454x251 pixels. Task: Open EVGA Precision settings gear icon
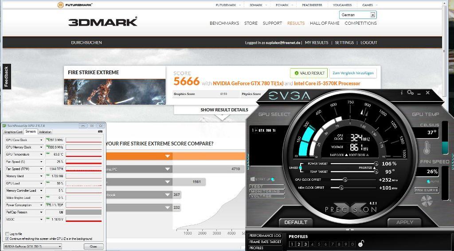[410, 93]
